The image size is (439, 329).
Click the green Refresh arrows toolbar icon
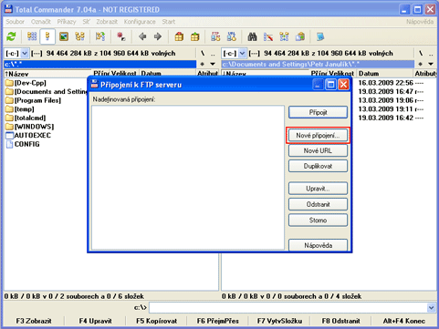pyautogui.click(x=11, y=36)
